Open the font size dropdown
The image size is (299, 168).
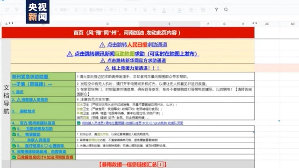pos(113,9)
